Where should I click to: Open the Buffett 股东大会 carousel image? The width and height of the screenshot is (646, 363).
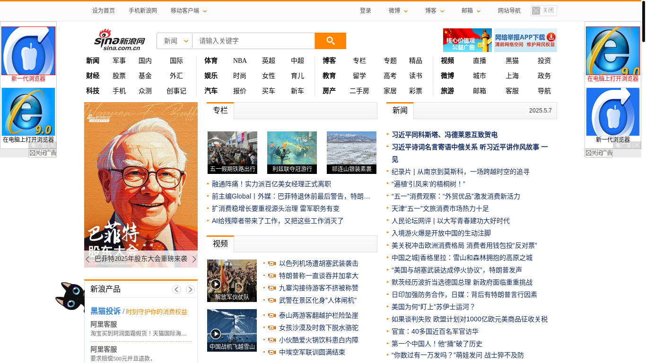(141, 185)
